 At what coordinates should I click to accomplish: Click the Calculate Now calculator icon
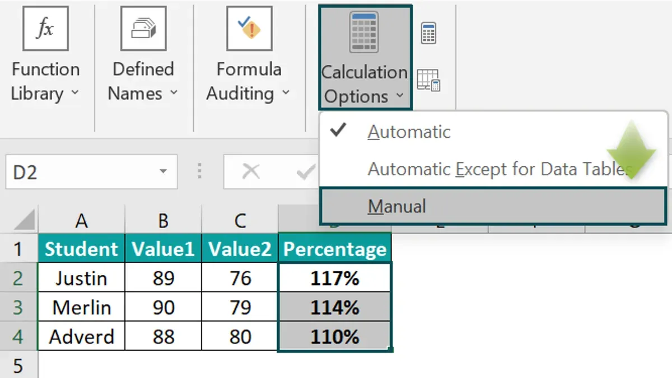[x=428, y=34]
